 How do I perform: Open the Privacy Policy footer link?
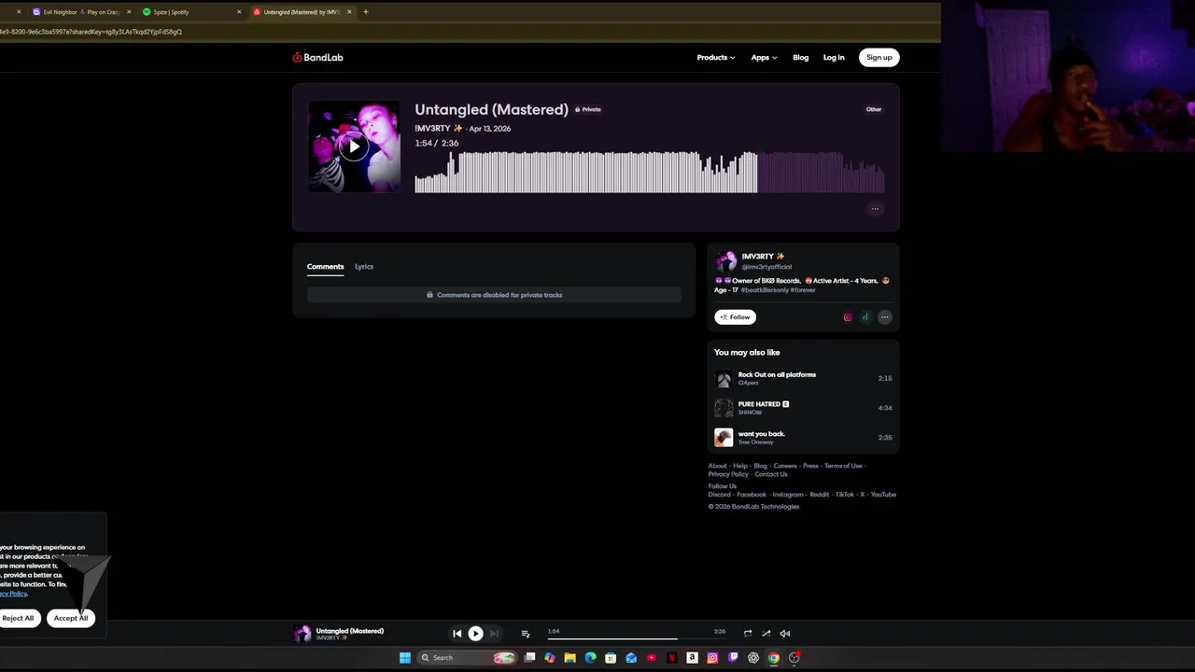pos(728,474)
